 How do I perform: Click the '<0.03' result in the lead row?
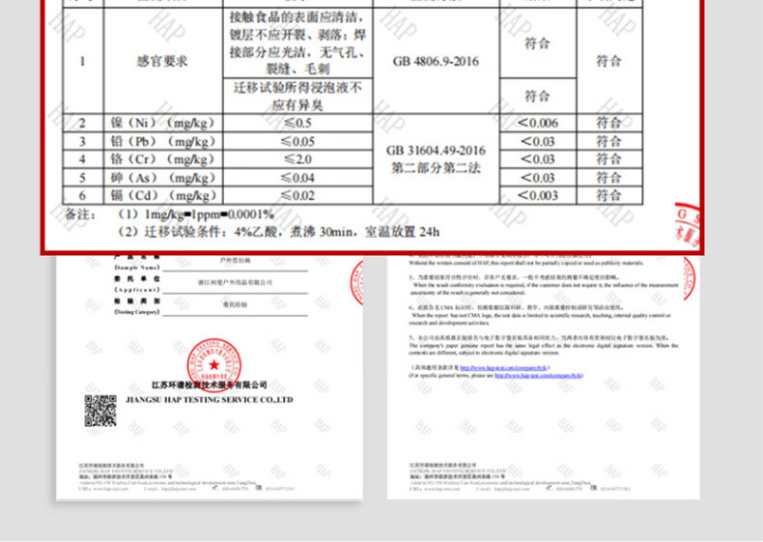(538, 141)
